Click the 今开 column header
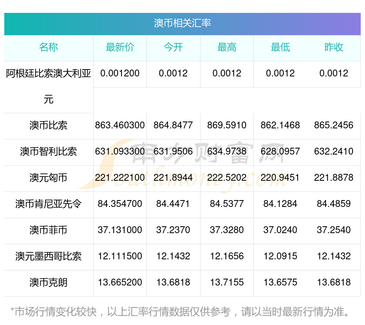The width and height of the screenshot is (365, 325). pos(173,47)
